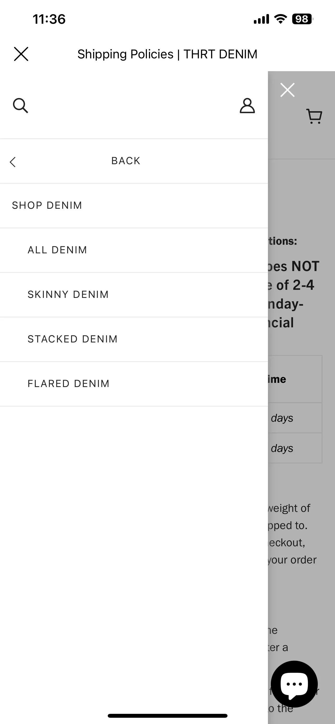This screenshot has height=724, width=335.
Task: Close the in-app browser with black X
Action: click(x=21, y=54)
